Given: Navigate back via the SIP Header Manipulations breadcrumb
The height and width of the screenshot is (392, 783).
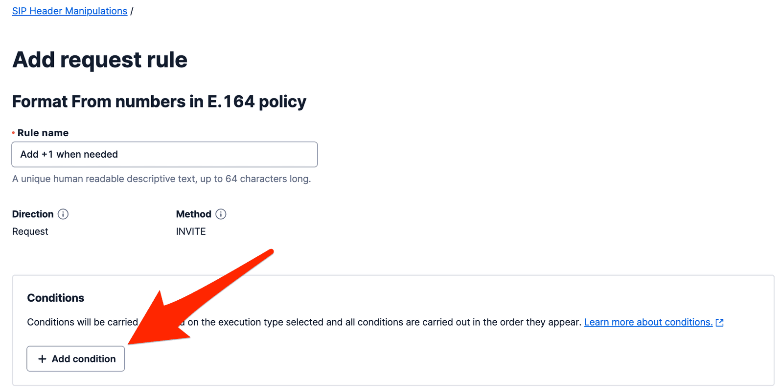Looking at the screenshot, I should (x=69, y=10).
